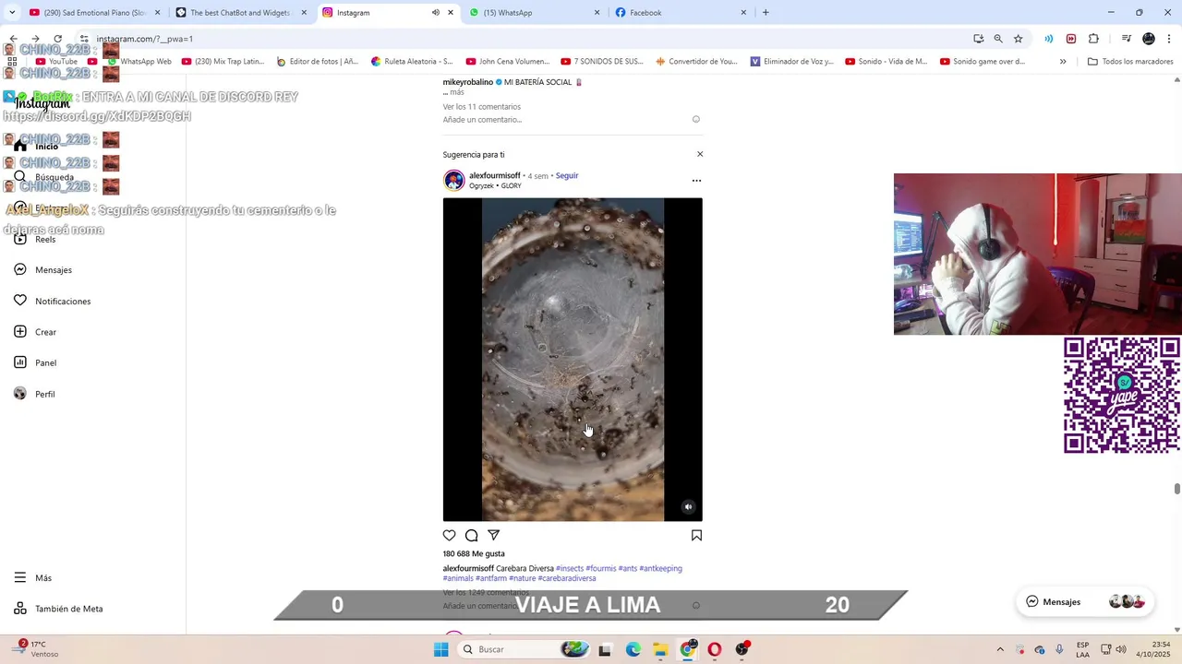Switch to 'The best ChatBot and Widgets' tab

coord(240,13)
